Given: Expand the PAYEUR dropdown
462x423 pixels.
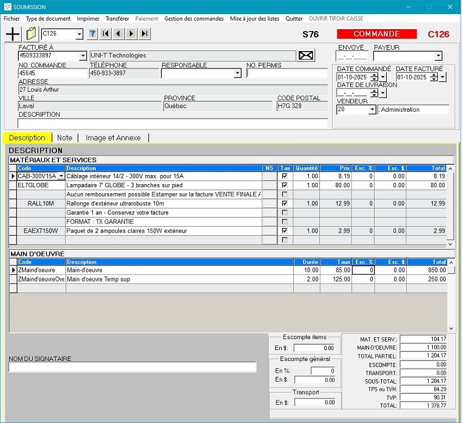Looking at the screenshot, I should (x=438, y=57).
